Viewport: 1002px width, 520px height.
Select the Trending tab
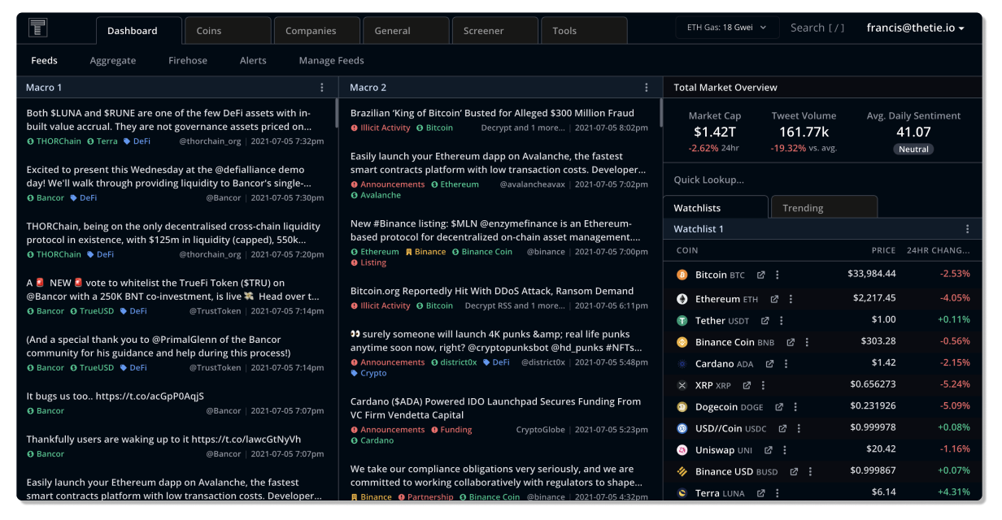tap(824, 208)
